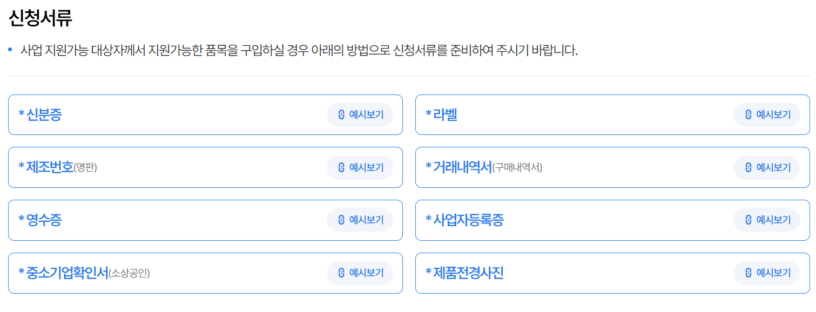Open the 예시보기 example for 신분증

pos(360,114)
